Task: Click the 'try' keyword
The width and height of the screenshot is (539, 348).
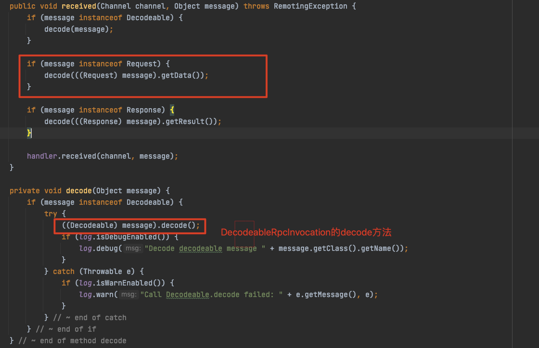Action: [x=51, y=213]
